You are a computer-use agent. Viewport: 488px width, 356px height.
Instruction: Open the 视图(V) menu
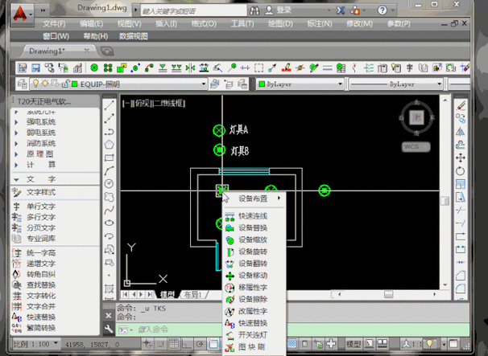point(129,24)
